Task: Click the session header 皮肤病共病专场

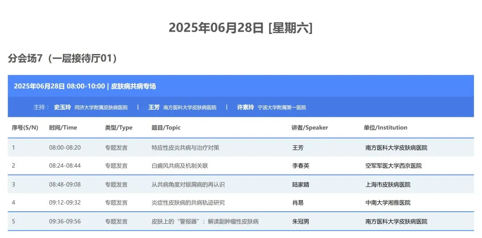Action: (x=133, y=86)
